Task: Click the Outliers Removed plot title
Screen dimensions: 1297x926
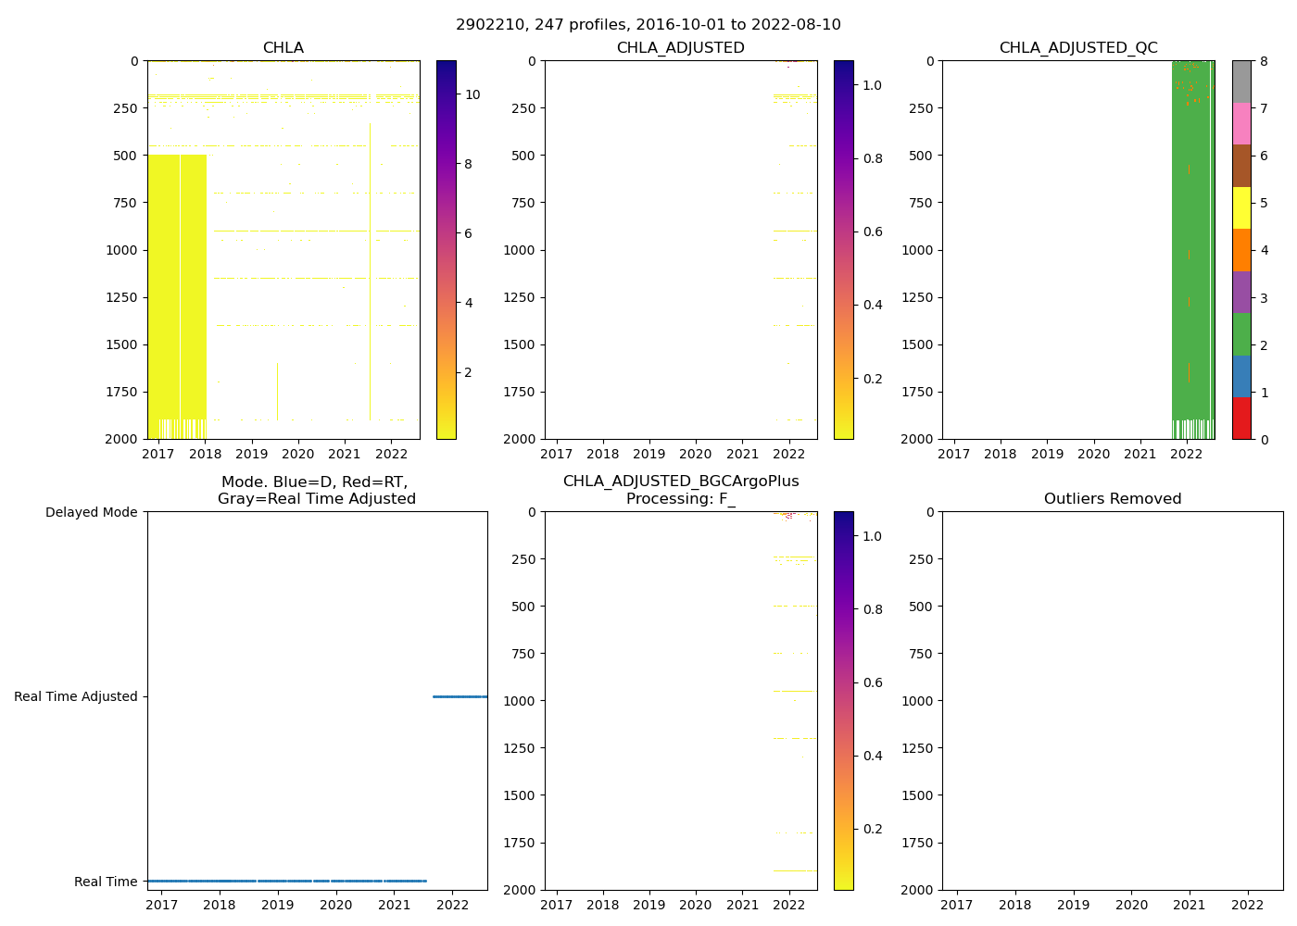Action: click(x=1113, y=499)
